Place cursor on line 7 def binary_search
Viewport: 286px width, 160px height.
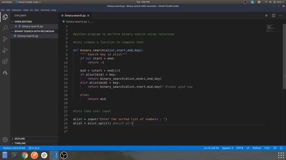click(108, 50)
